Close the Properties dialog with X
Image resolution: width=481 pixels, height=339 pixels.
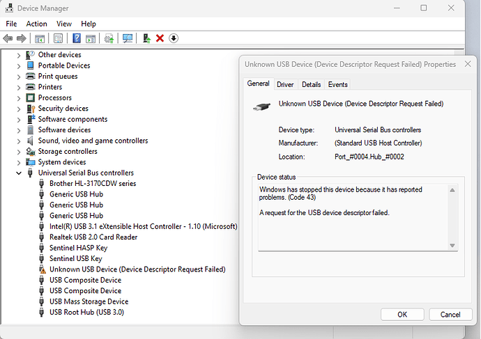(x=468, y=64)
